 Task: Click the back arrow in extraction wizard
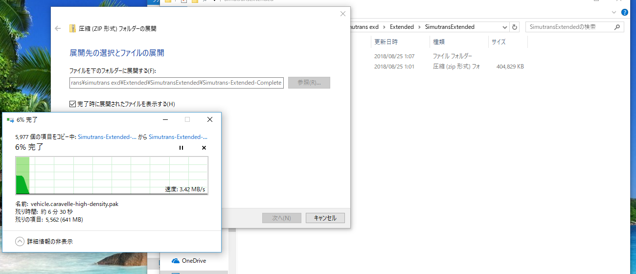click(x=58, y=29)
